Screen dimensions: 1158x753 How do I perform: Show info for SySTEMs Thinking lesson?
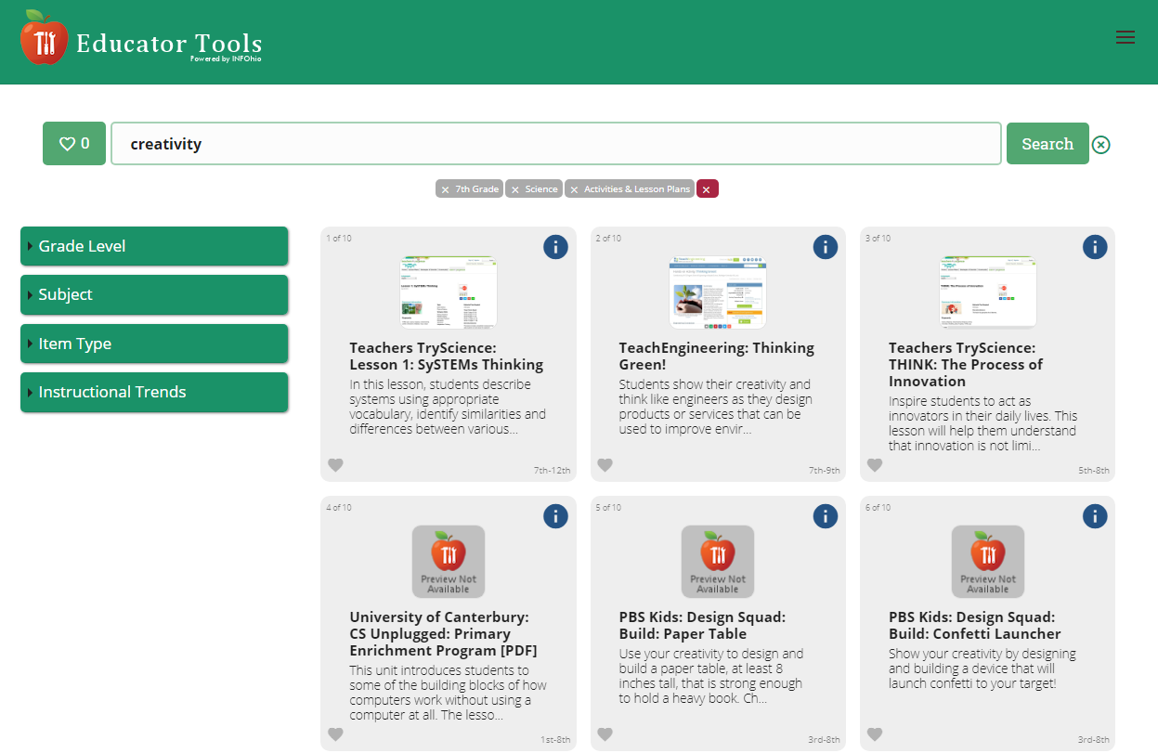(x=555, y=247)
